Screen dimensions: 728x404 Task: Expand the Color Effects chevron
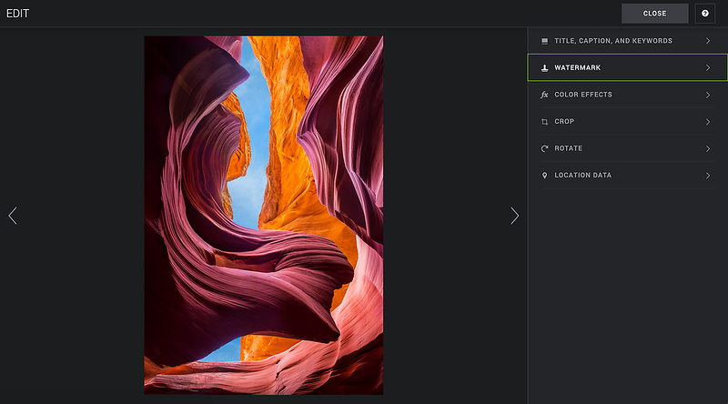[708, 95]
